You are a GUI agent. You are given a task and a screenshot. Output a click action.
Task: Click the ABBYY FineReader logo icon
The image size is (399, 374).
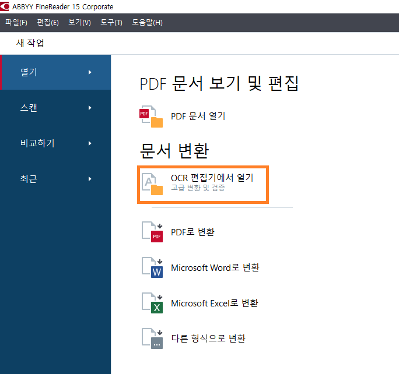pos(5,6)
